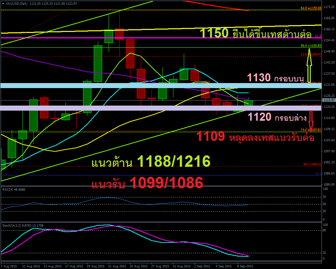Click the 1143.20 price on the scale
Viewport: 336px width, 269px height.
[328, 63]
